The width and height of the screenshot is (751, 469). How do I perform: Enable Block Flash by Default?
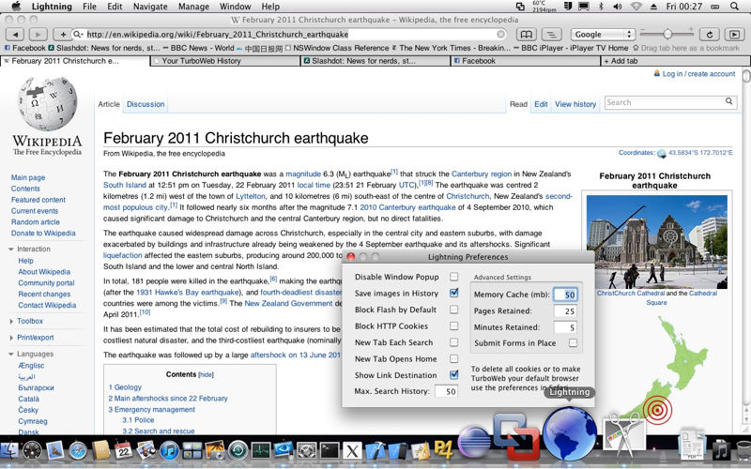tap(453, 310)
